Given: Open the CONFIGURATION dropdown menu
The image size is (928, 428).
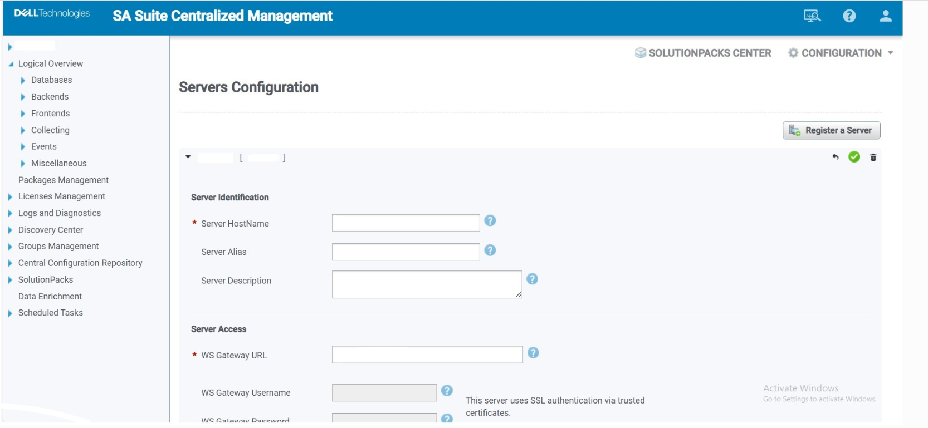Looking at the screenshot, I should (841, 53).
